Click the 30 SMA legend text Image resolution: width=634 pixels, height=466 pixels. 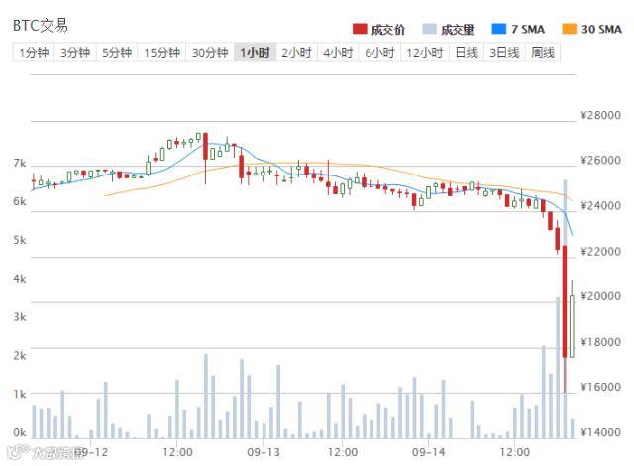point(601,29)
